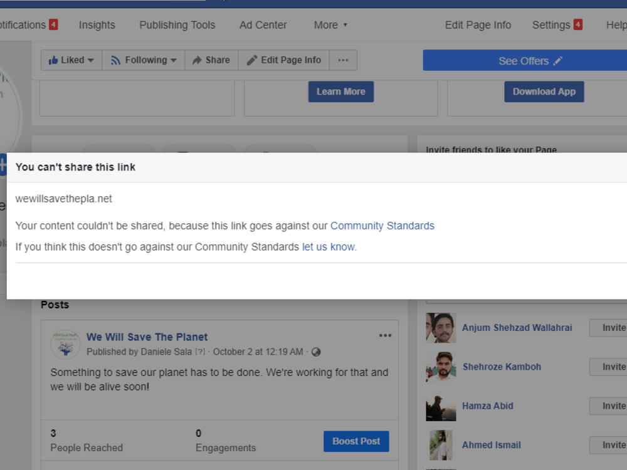Open the Insights menu item

pyautogui.click(x=97, y=25)
